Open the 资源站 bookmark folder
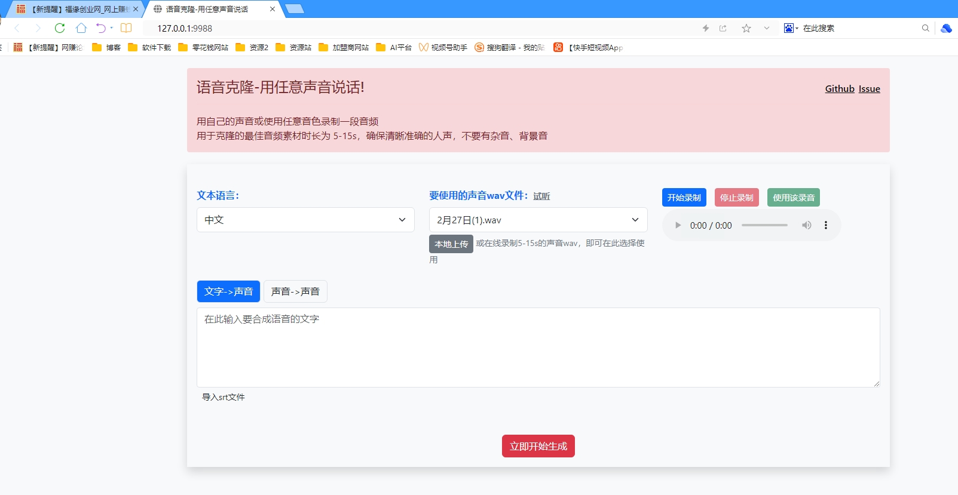Image resolution: width=958 pixels, height=495 pixels. [x=293, y=47]
